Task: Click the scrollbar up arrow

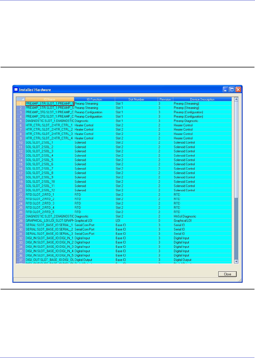Action: pos(236,99)
